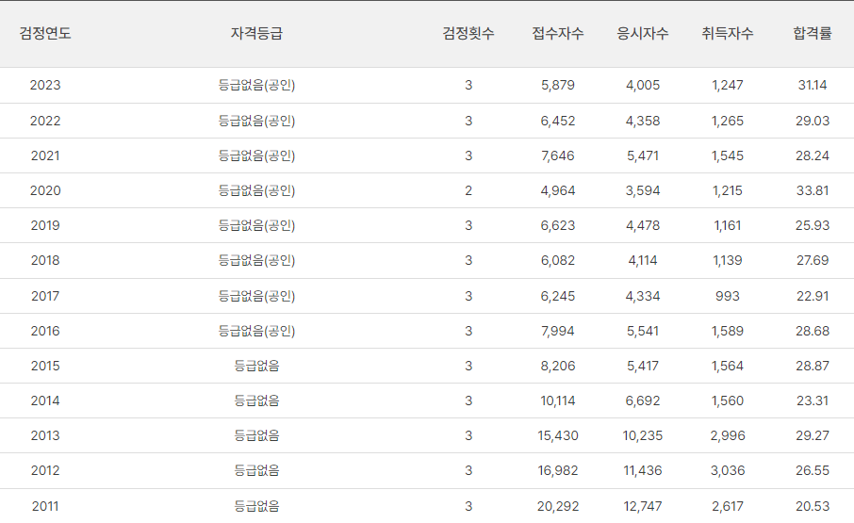Click pass rate value 22.91

point(813,296)
